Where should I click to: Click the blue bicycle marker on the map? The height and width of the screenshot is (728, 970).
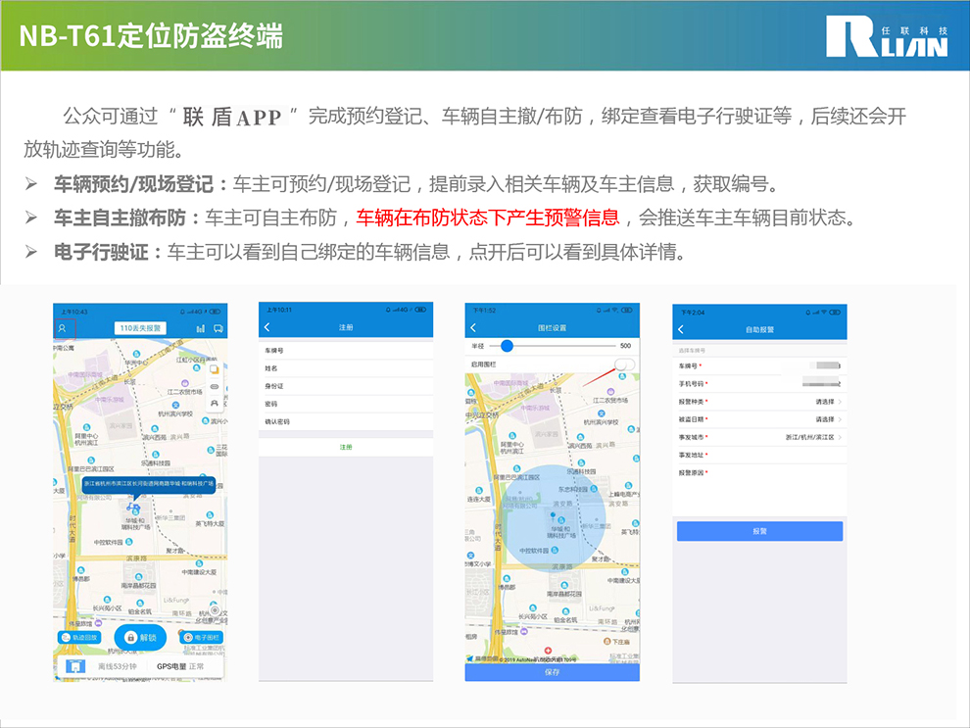tap(135, 508)
